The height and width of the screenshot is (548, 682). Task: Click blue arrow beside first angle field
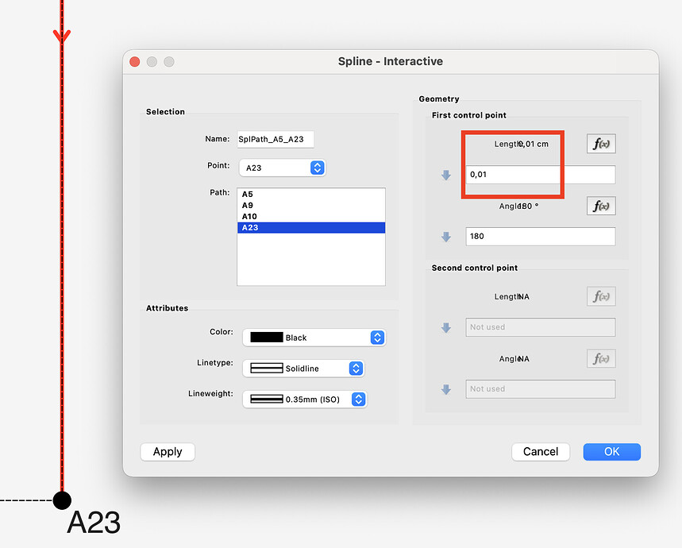pyautogui.click(x=446, y=237)
